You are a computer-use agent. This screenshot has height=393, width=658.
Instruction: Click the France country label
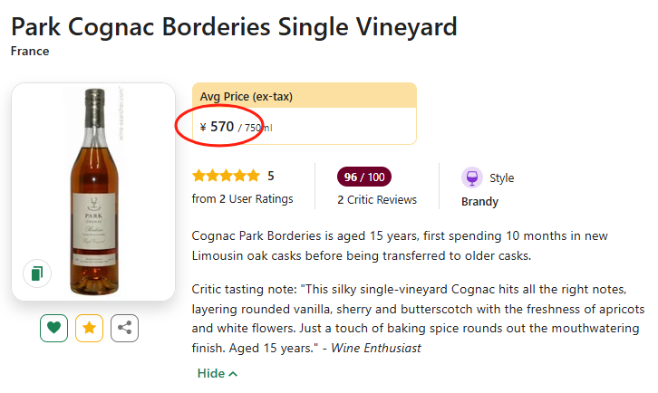pos(30,51)
